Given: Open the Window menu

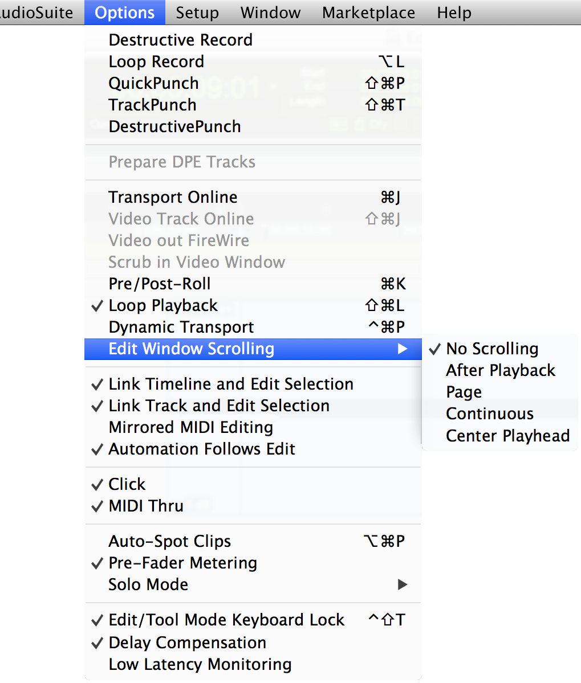Looking at the screenshot, I should [270, 13].
